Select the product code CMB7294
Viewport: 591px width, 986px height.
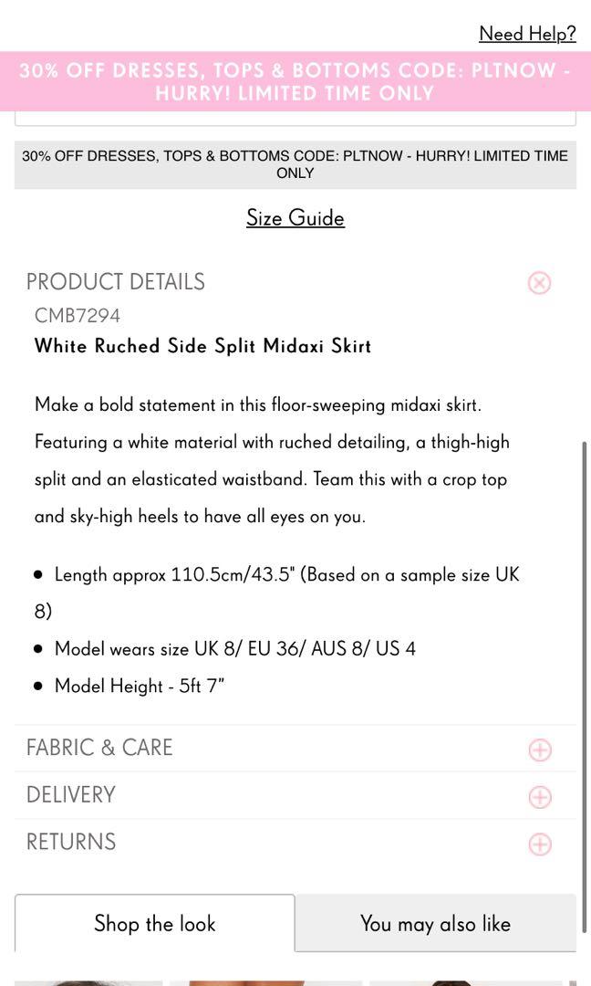[x=78, y=316]
